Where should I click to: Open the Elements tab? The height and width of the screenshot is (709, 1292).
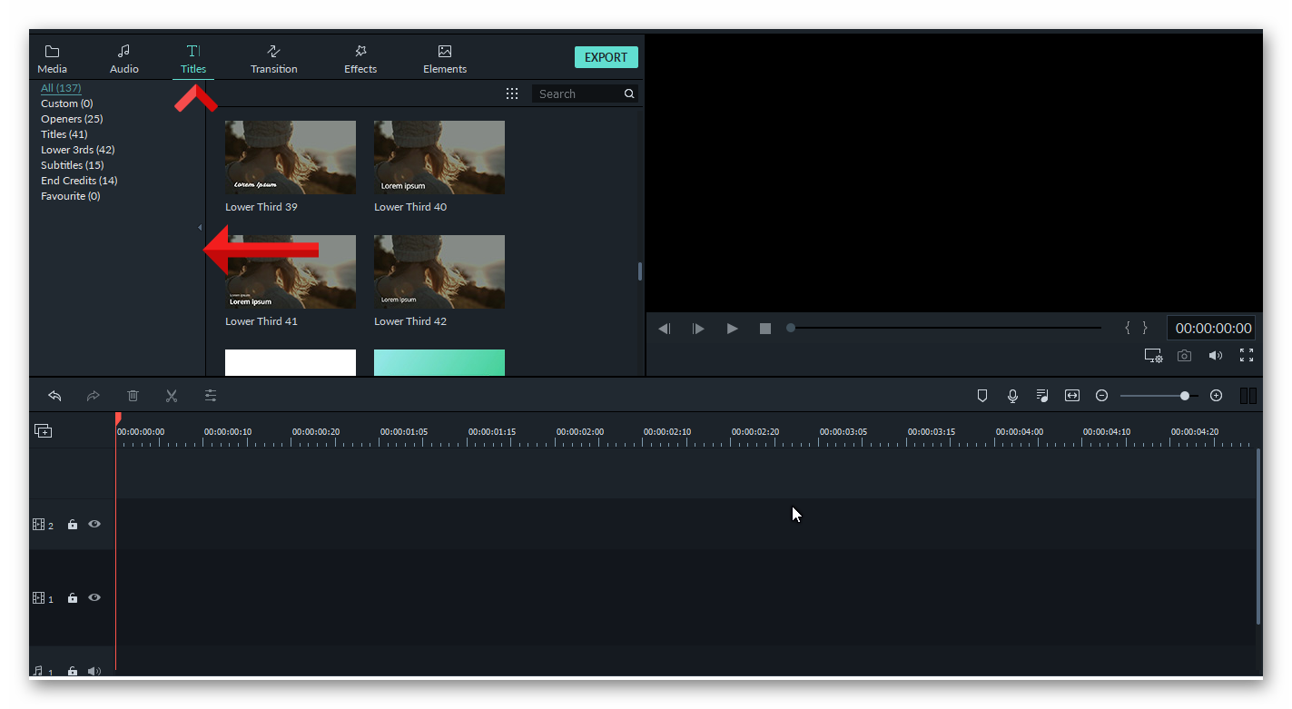point(445,59)
